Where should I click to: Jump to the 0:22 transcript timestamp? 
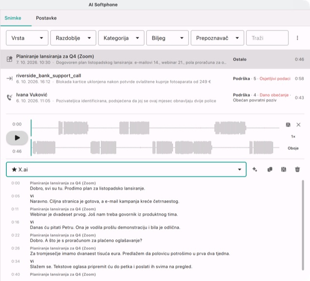point(15,235)
